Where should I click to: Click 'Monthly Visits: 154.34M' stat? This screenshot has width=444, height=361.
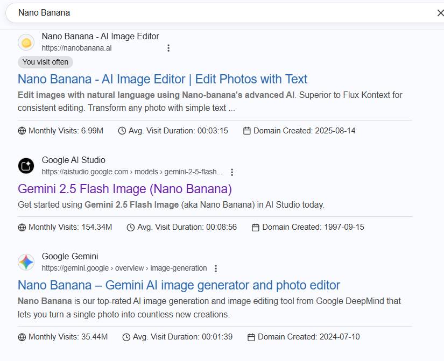(65, 228)
